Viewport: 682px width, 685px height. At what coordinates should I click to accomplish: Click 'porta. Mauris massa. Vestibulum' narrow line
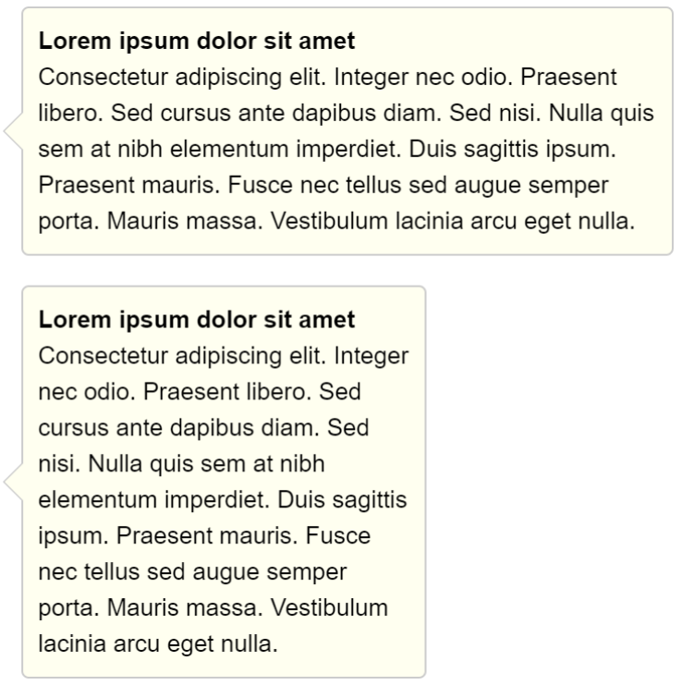pyautogui.click(x=213, y=607)
